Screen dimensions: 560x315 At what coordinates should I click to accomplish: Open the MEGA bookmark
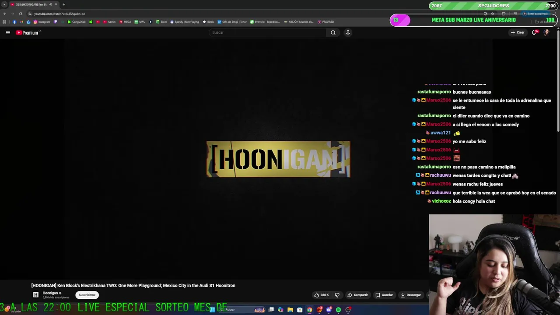click(x=125, y=22)
